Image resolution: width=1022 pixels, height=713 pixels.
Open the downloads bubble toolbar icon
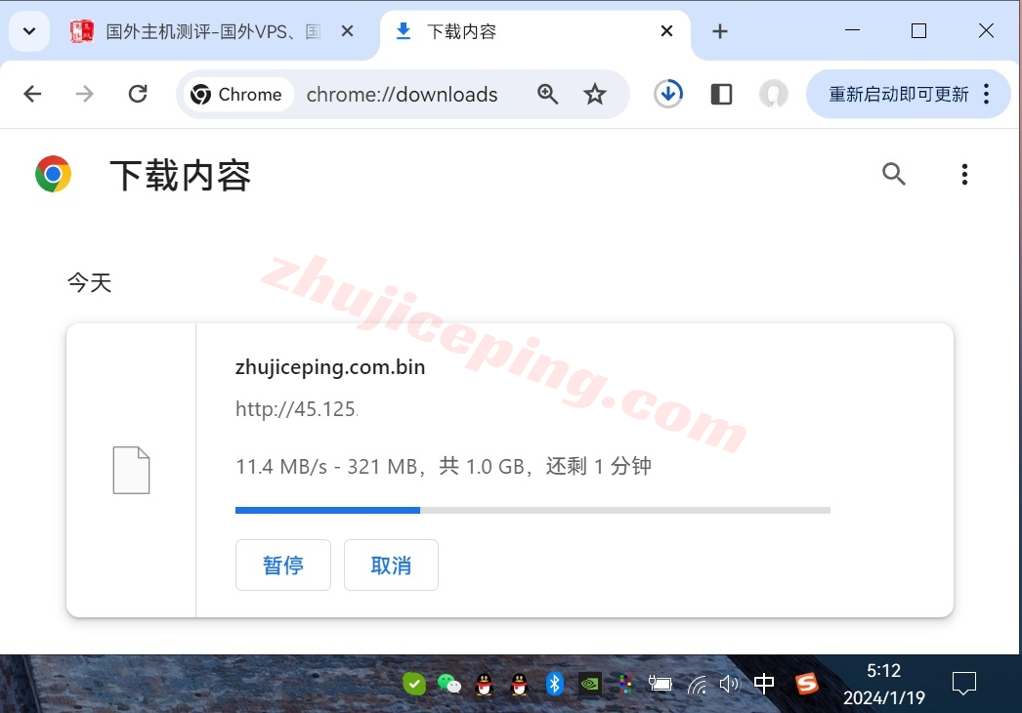(x=668, y=94)
